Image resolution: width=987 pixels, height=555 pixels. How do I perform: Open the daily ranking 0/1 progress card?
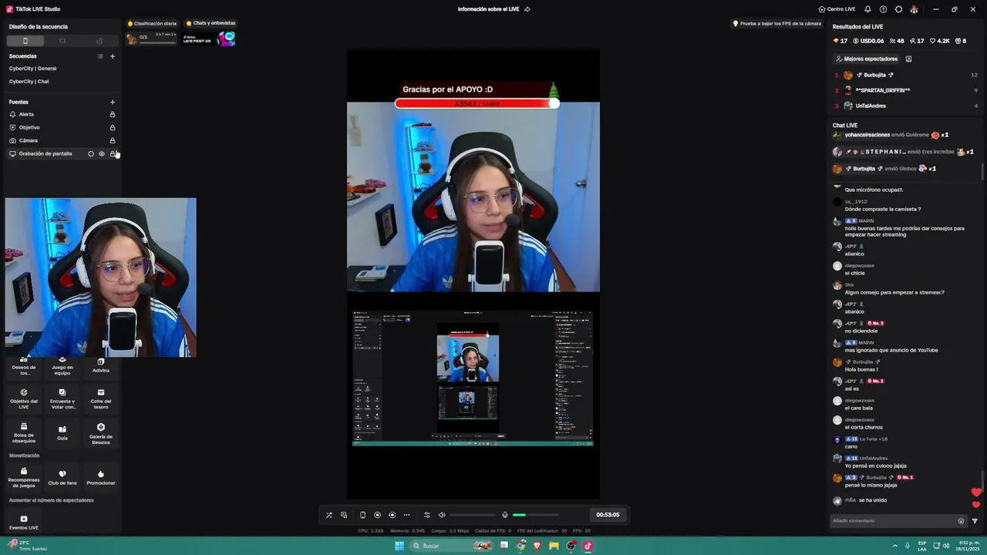click(152, 39)
